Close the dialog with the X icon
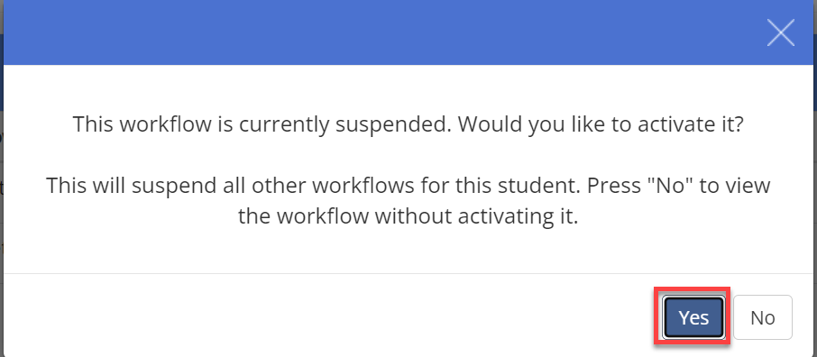Screen dimensions: 817x357 [781, 32]
